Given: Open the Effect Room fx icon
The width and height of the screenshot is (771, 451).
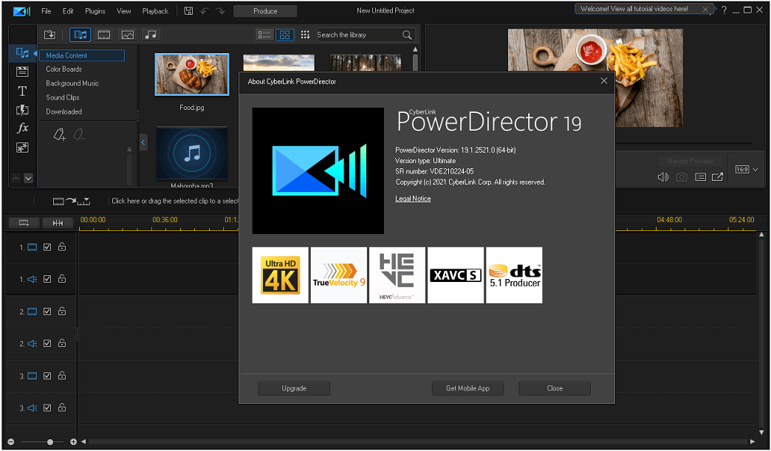Looking at the screenshot, I should [22, 128].
